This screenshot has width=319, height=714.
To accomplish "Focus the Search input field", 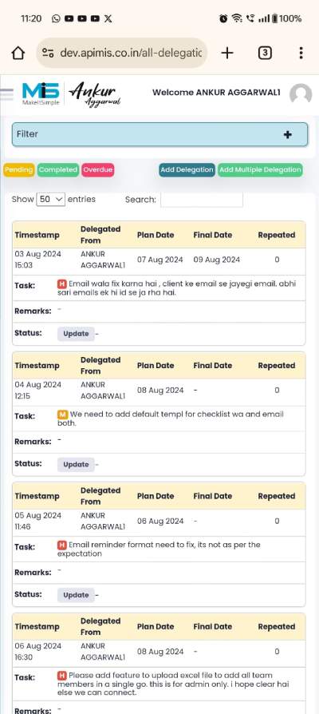I will pos(202,200).
